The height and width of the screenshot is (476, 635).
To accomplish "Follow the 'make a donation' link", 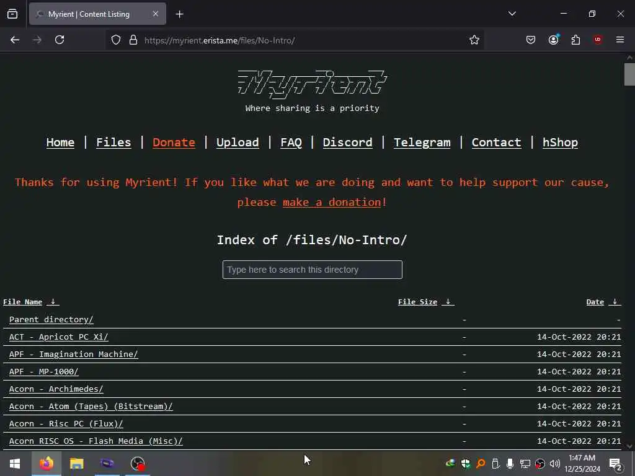I will pos(332,202).
